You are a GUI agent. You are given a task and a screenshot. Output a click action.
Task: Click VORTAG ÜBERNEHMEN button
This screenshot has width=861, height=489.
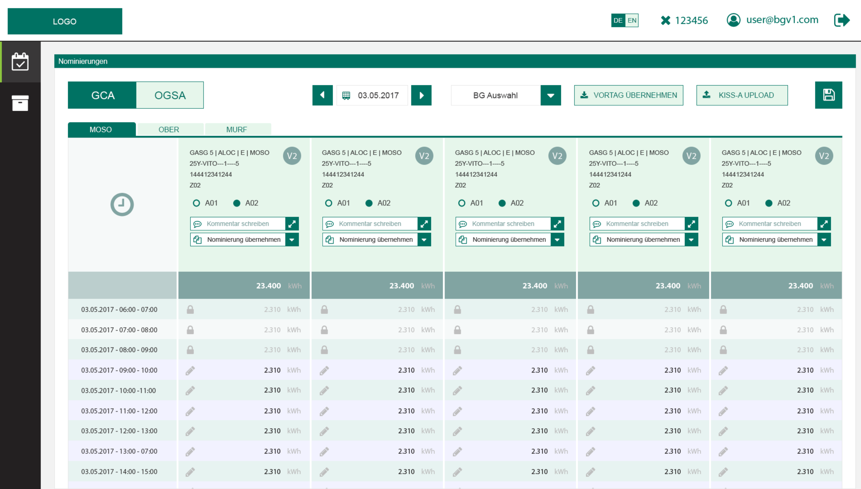coord(629,95)
